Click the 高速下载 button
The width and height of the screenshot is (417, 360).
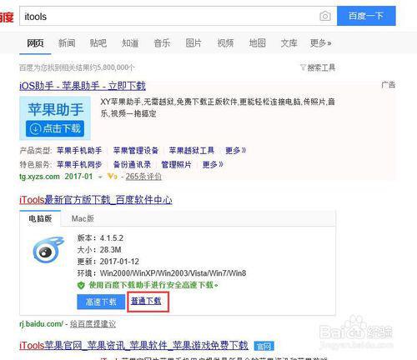(x=101, y=302)
